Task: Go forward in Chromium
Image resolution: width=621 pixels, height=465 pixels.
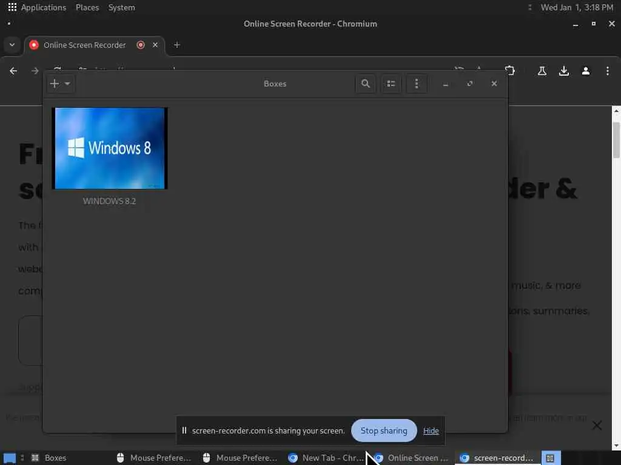Action: click(x=35, y=71)
